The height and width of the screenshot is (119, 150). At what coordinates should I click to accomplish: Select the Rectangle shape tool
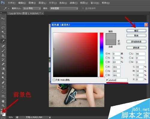[x=3, y=96]
